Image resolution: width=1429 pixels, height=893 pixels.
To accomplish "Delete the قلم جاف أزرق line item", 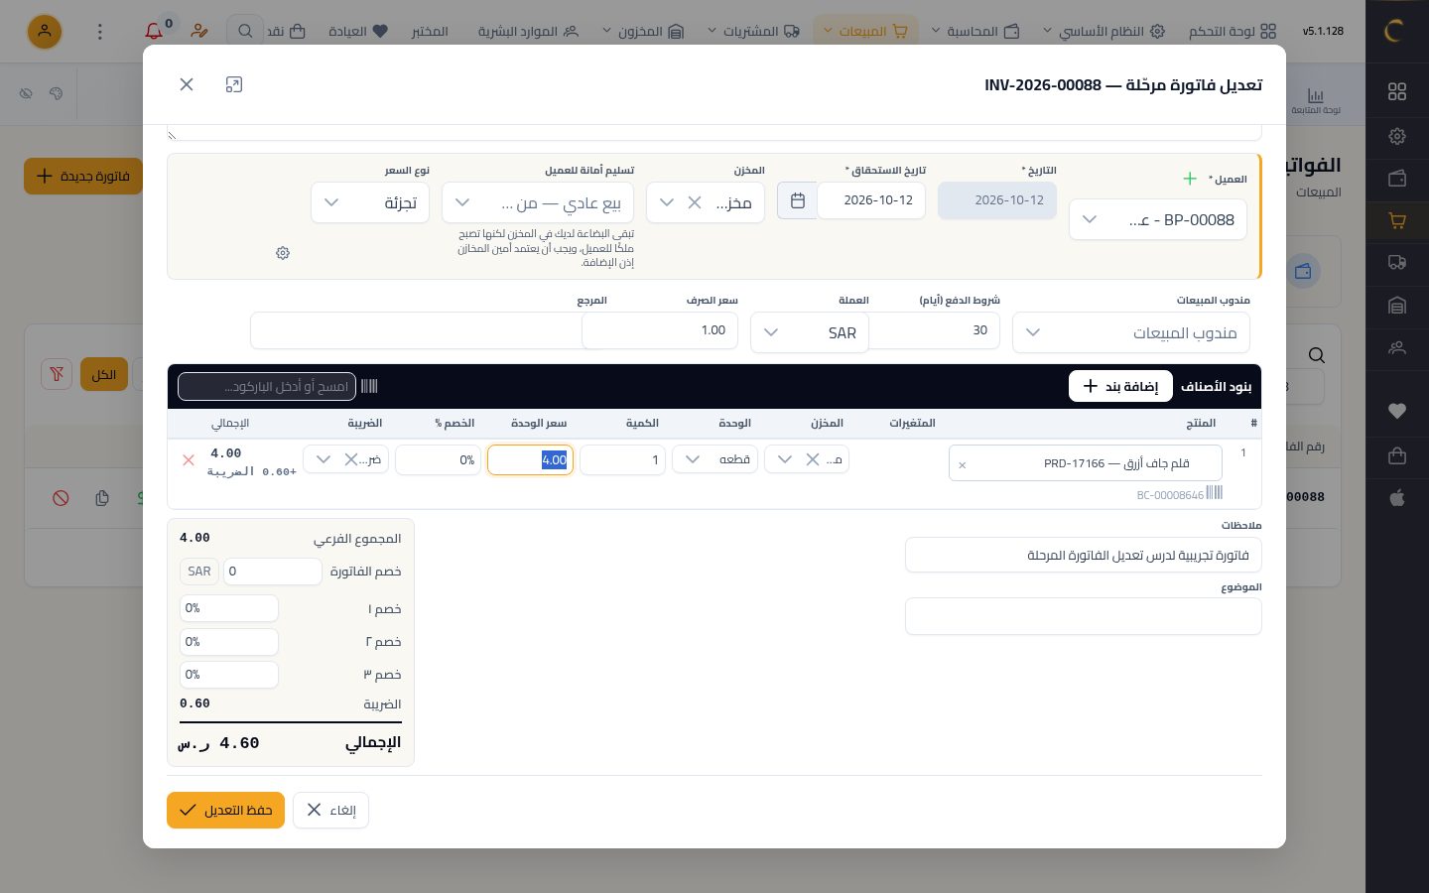I will click(189, 460).
